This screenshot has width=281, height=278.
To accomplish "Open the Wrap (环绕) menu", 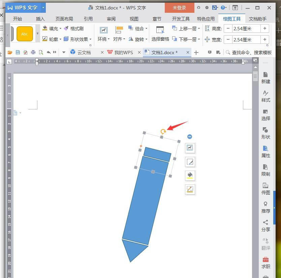I will [103, 34].
